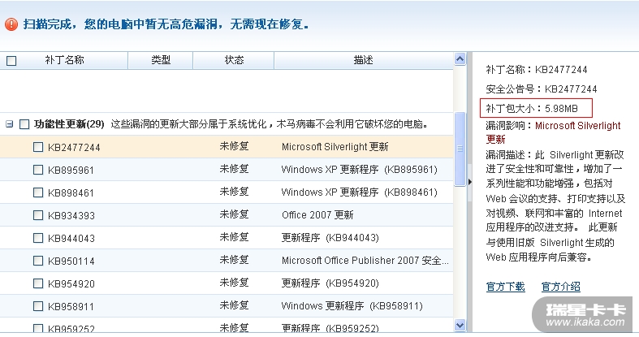Screen dimensions: 639x337
Task: Select the KB944043 checkbox
Action: pos(38,238)
